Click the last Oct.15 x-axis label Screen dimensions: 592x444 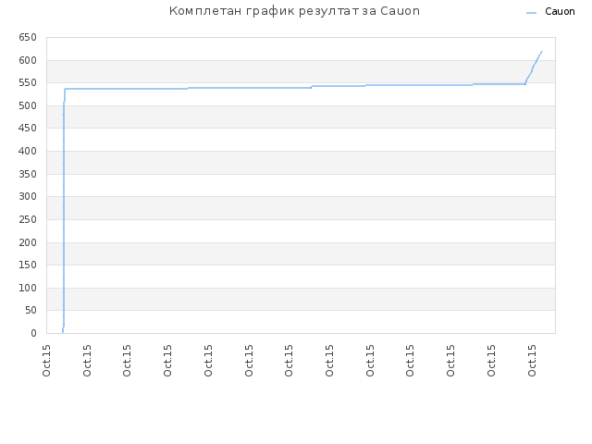point(532,361)
